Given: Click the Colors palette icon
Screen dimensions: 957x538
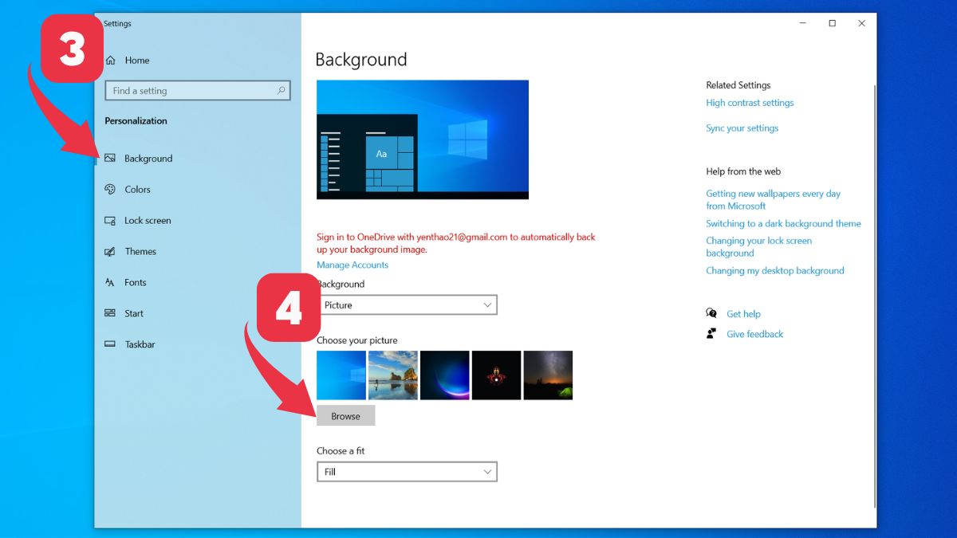Looking at the screenshot, I should (x=110, y=190).
